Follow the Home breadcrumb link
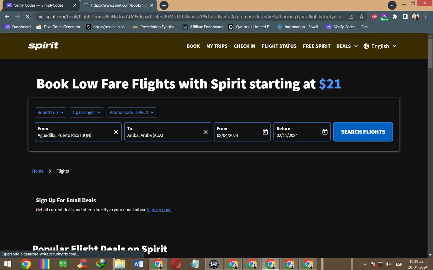433x270 pixels. point(38,171)
